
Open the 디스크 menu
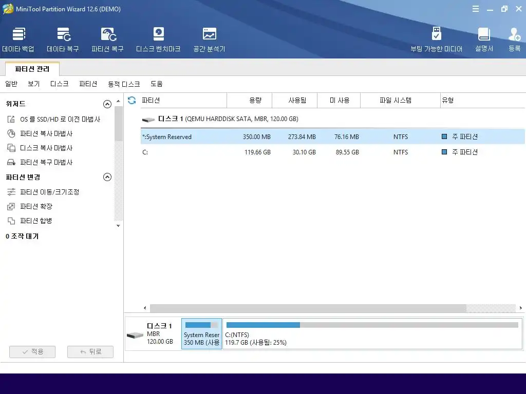60,84
